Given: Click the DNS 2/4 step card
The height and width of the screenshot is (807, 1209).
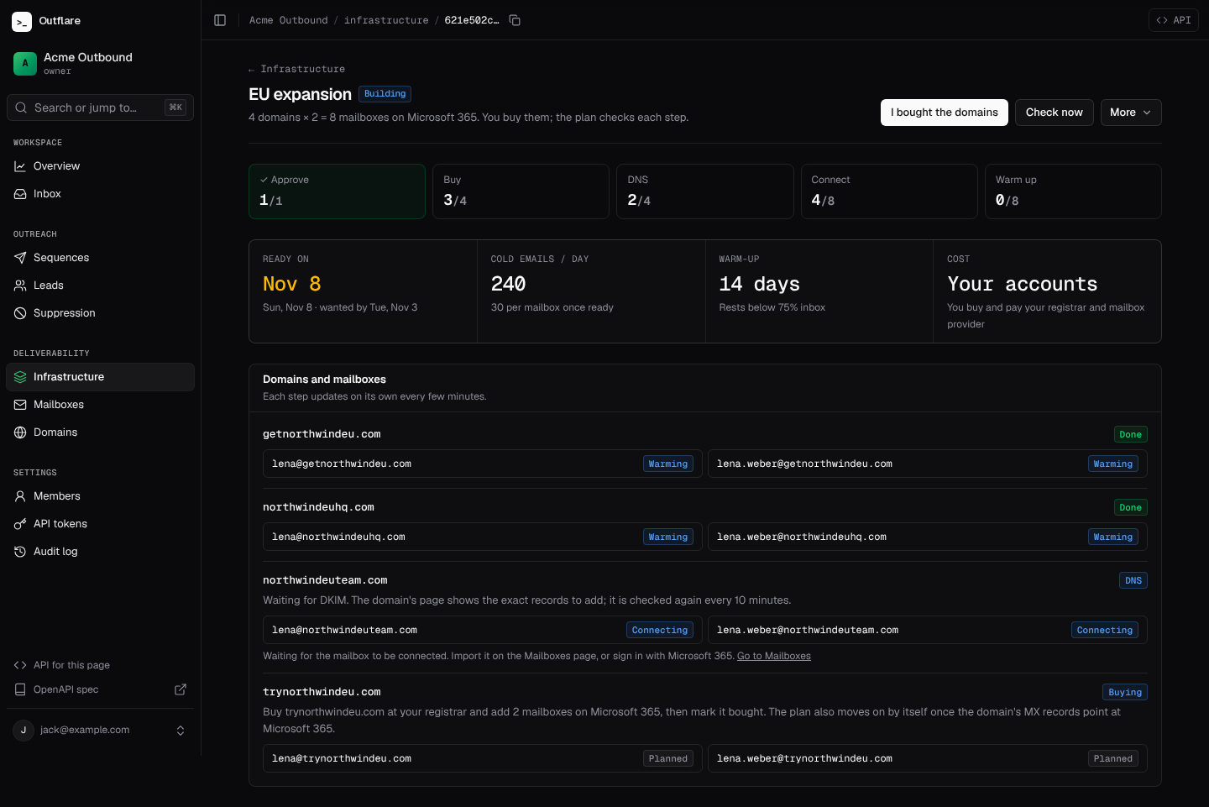Looking at the screenshot, I should click(x=705, y=191).
